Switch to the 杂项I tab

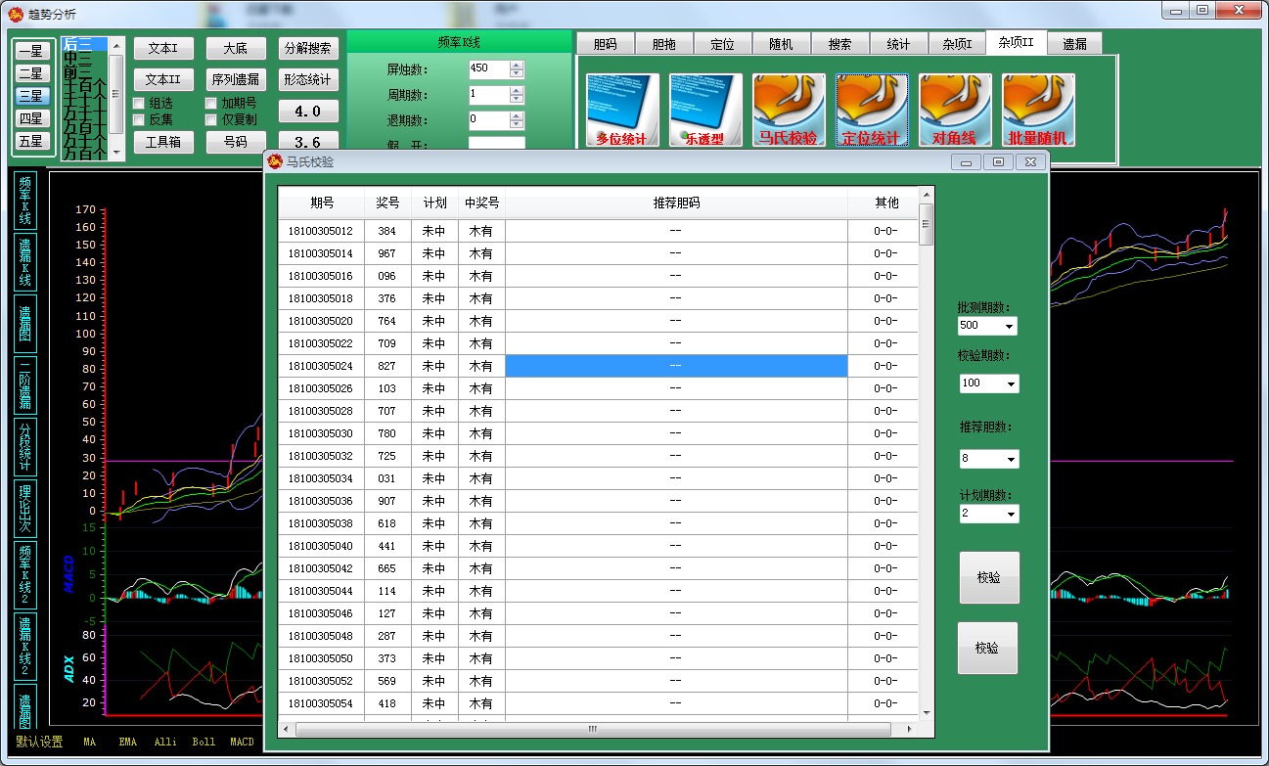(957, 44)
